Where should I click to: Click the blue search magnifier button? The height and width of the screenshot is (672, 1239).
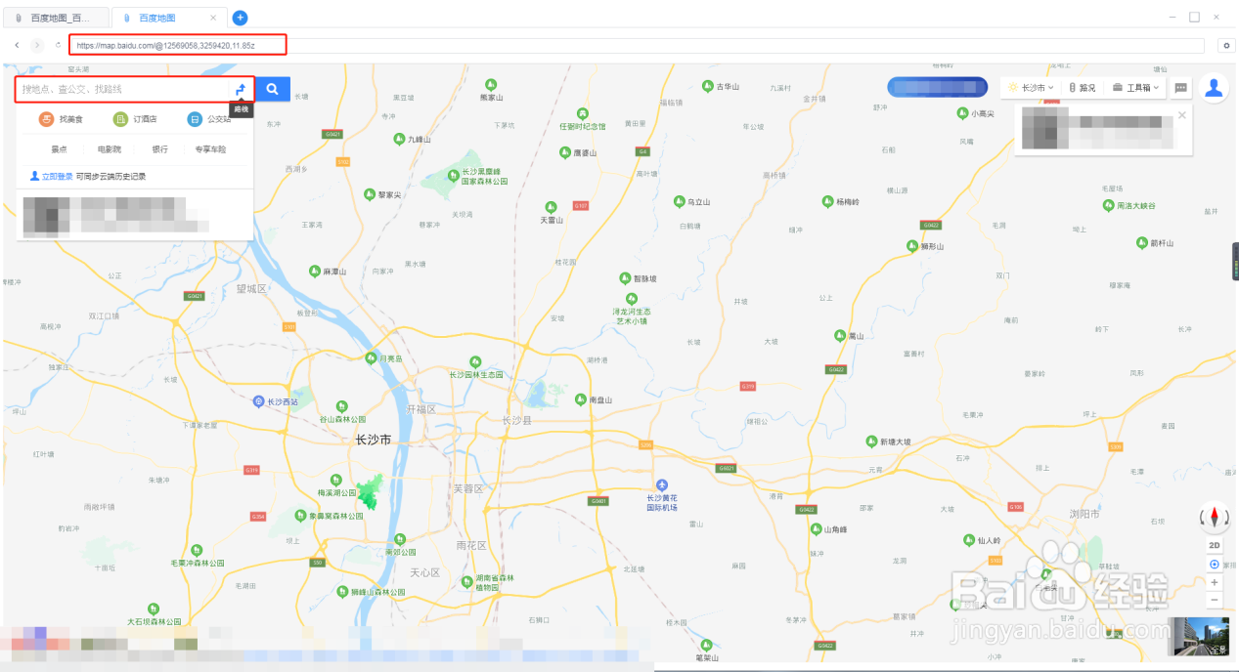point(273,89)
